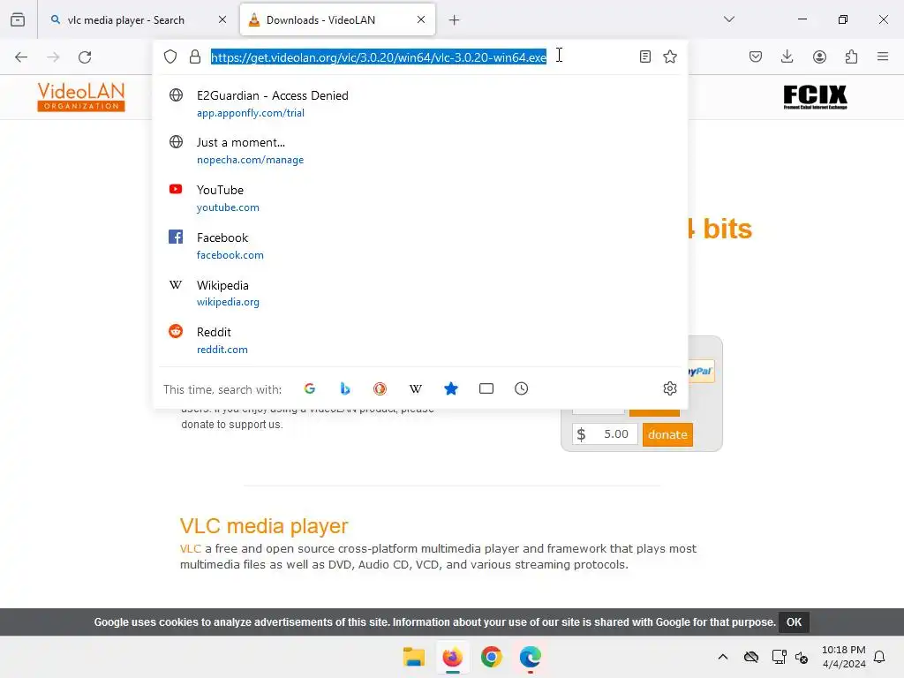Open Windows notifications bell

879,657
